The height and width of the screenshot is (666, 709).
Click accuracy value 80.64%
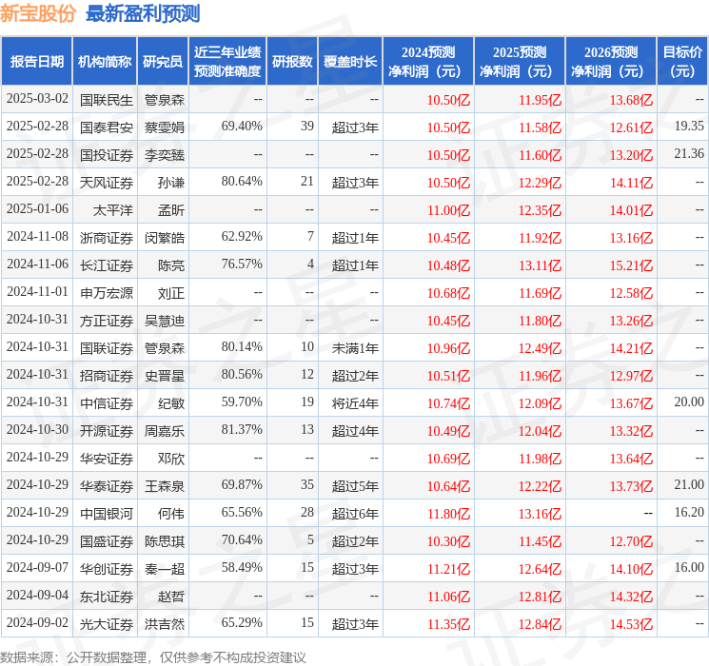pyautogui.click(x=242, y=182)
